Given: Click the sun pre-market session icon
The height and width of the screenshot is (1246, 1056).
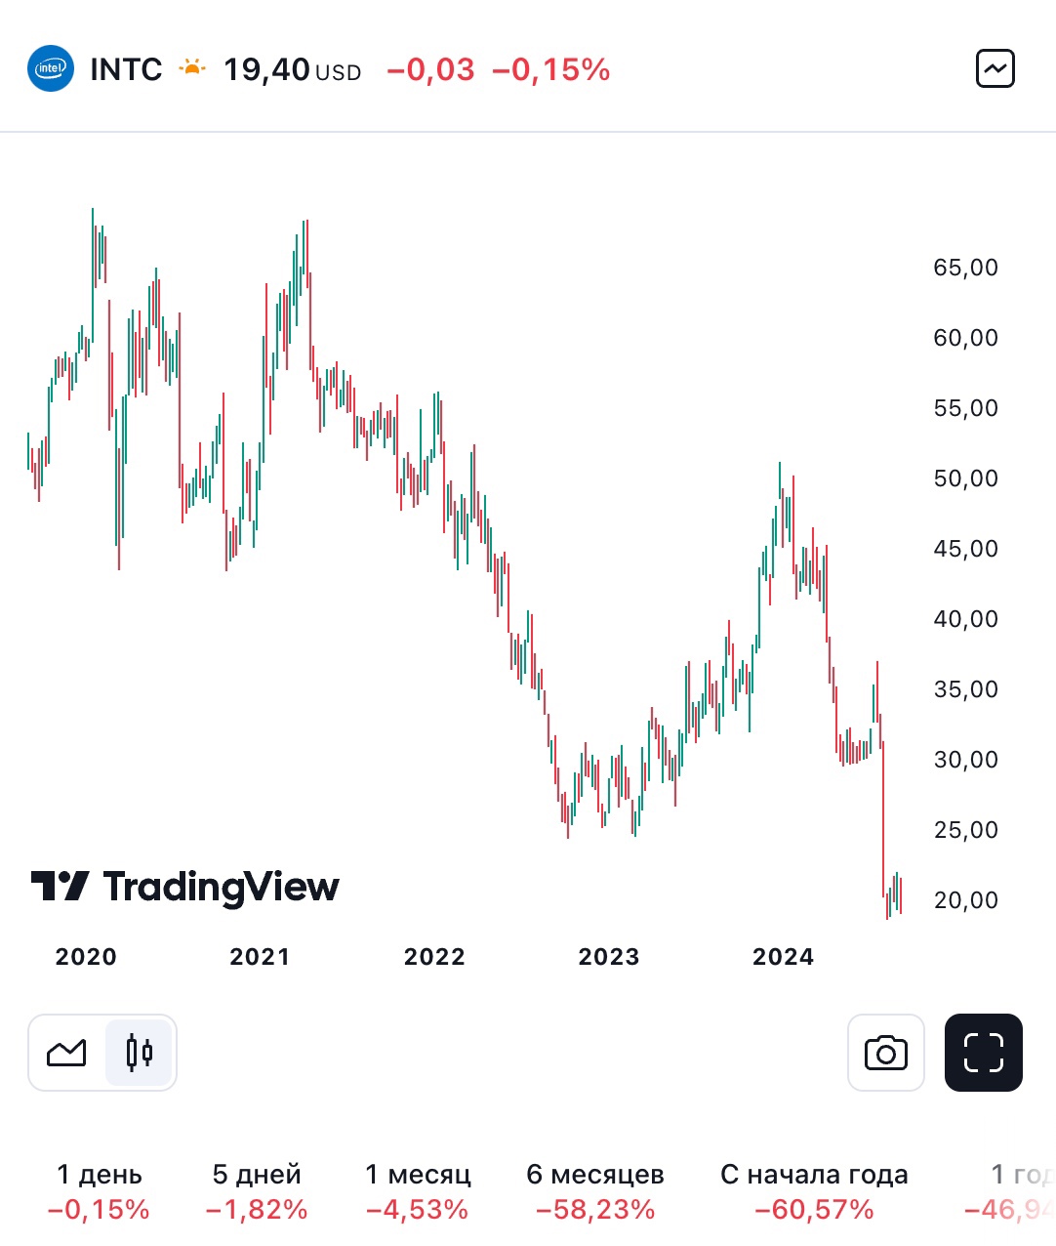Looking at the screenshot, I should pos(192,68).
